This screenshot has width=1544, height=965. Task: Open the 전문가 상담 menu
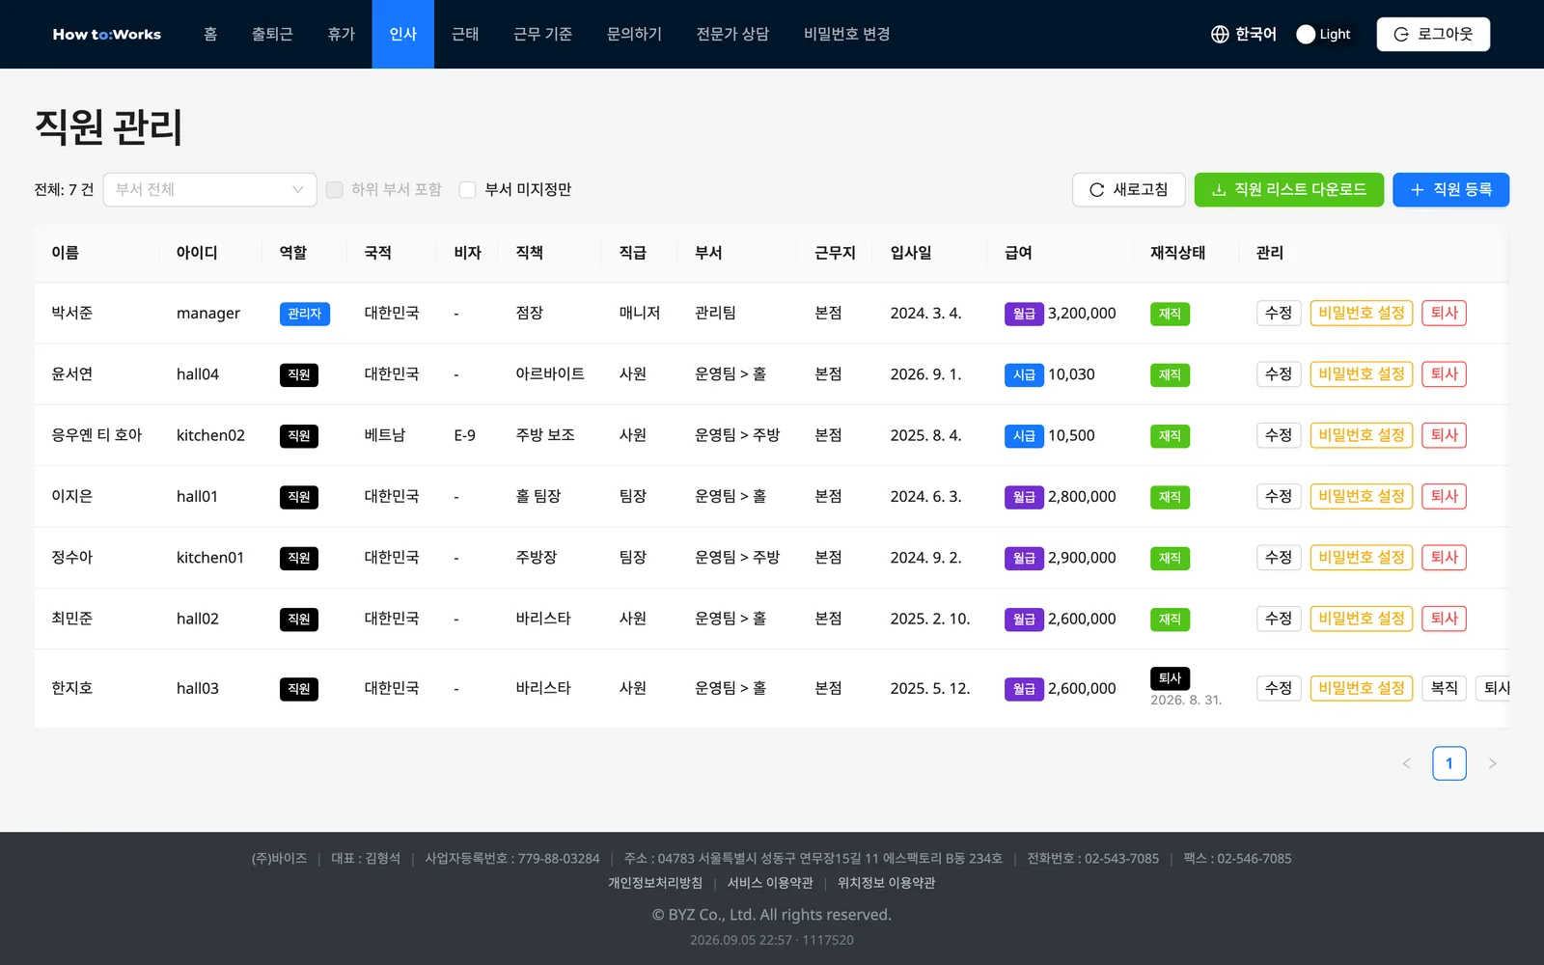[732, 34]
